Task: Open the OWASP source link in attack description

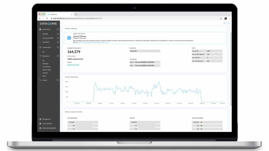Action: tap(94, 42)
